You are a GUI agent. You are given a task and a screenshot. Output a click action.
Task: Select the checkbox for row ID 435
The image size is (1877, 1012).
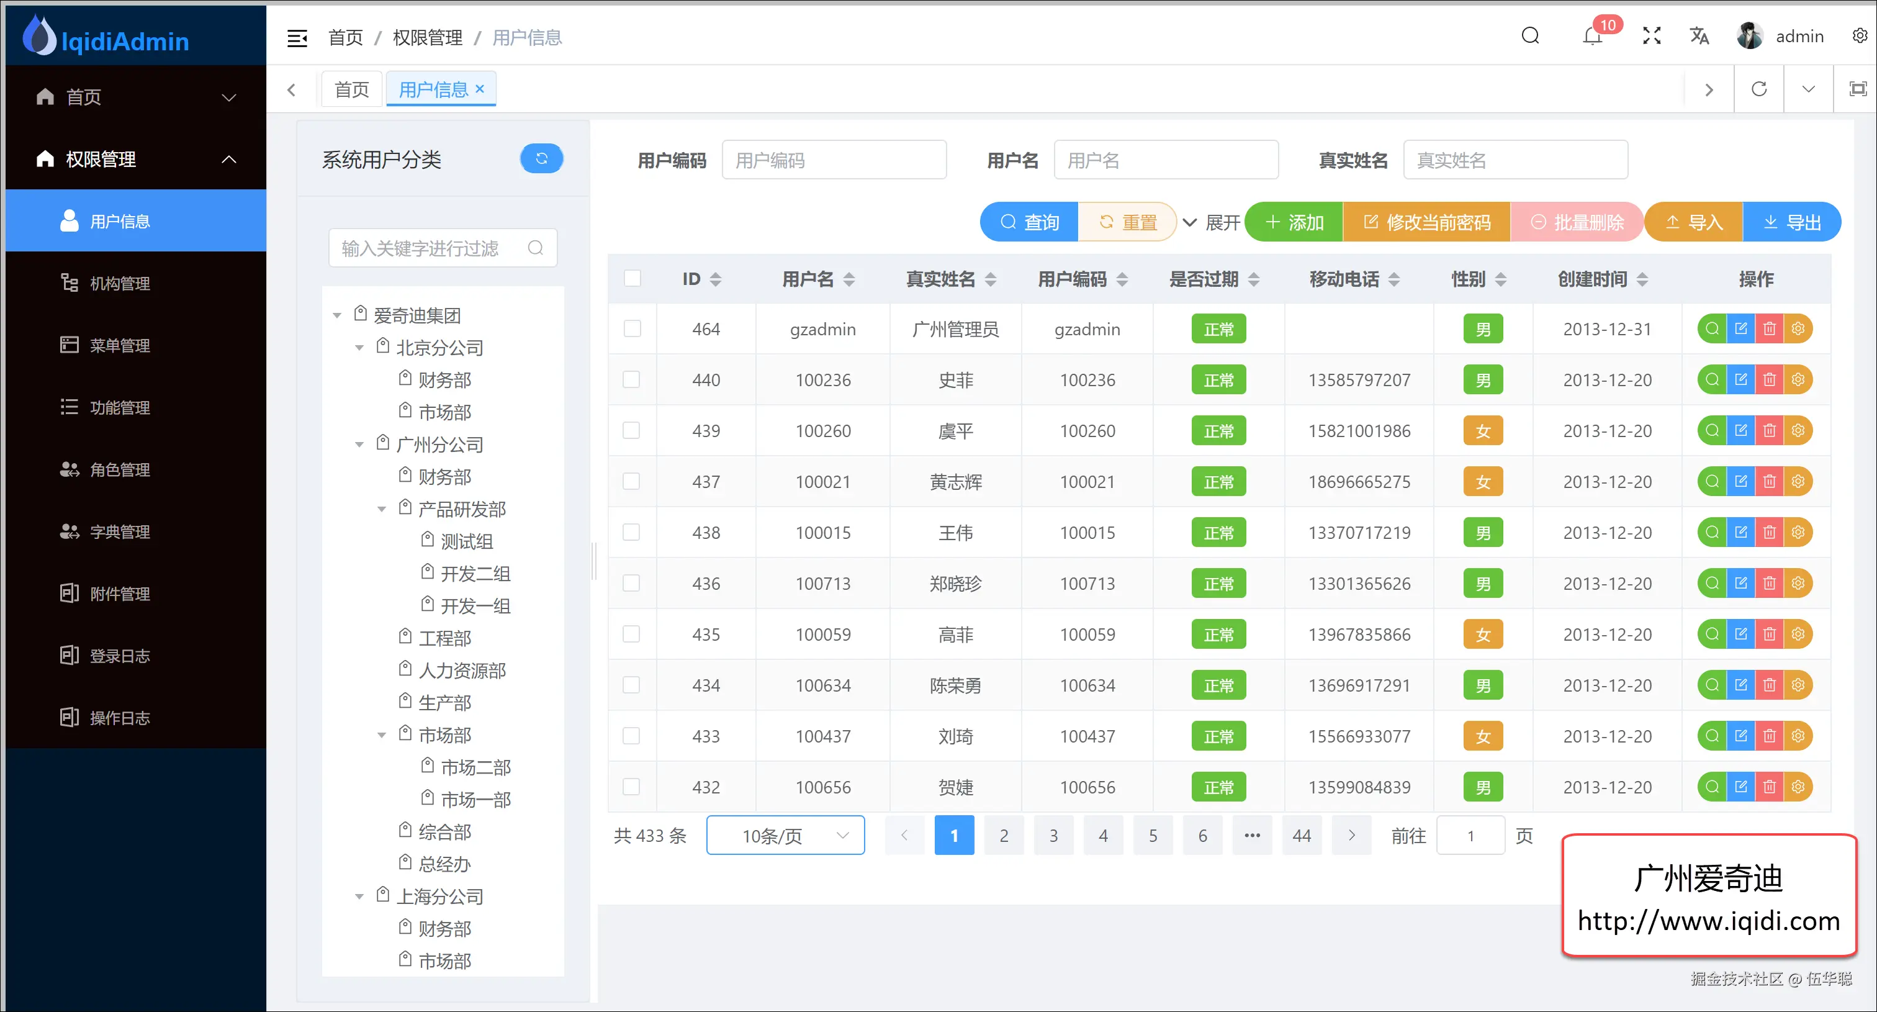(632, 635)
